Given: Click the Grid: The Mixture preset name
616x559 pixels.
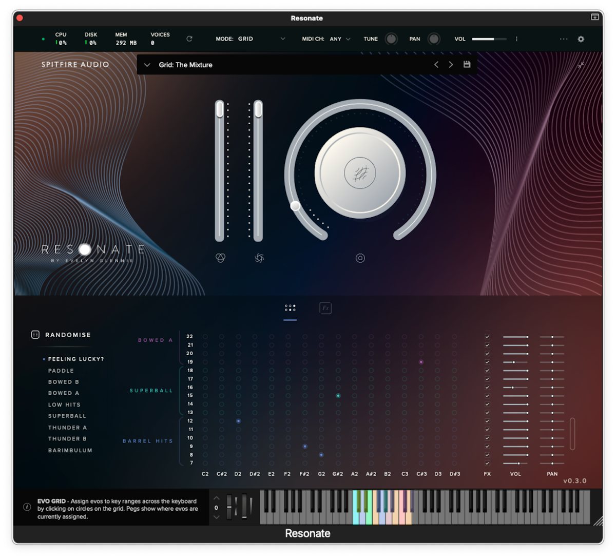Looking at the screenshot, I should 185,65.
